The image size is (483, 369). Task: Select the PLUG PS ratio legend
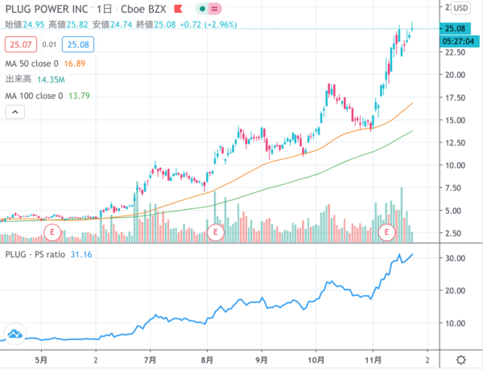(35, 255)
